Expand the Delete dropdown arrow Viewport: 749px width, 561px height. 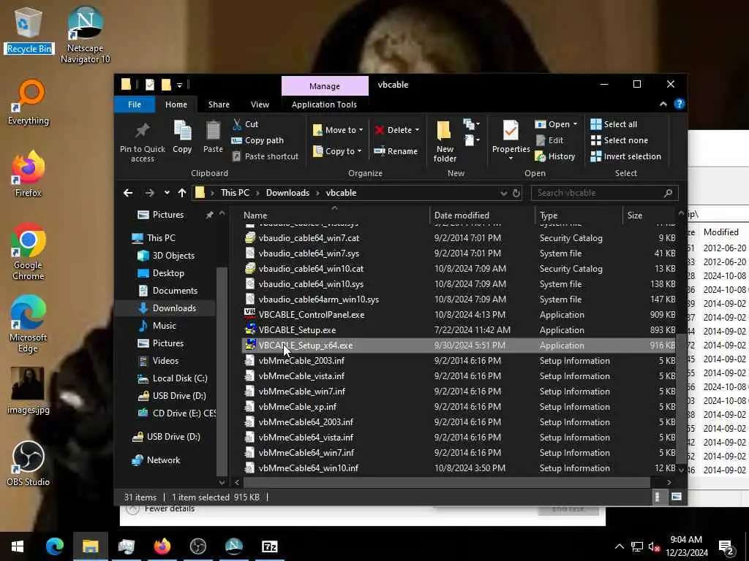[x=417, y=130]
